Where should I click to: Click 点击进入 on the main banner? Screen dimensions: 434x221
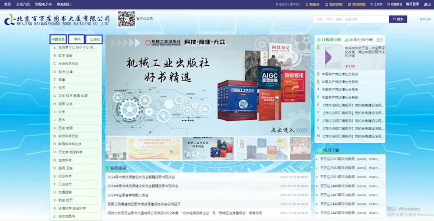[289, 130]
